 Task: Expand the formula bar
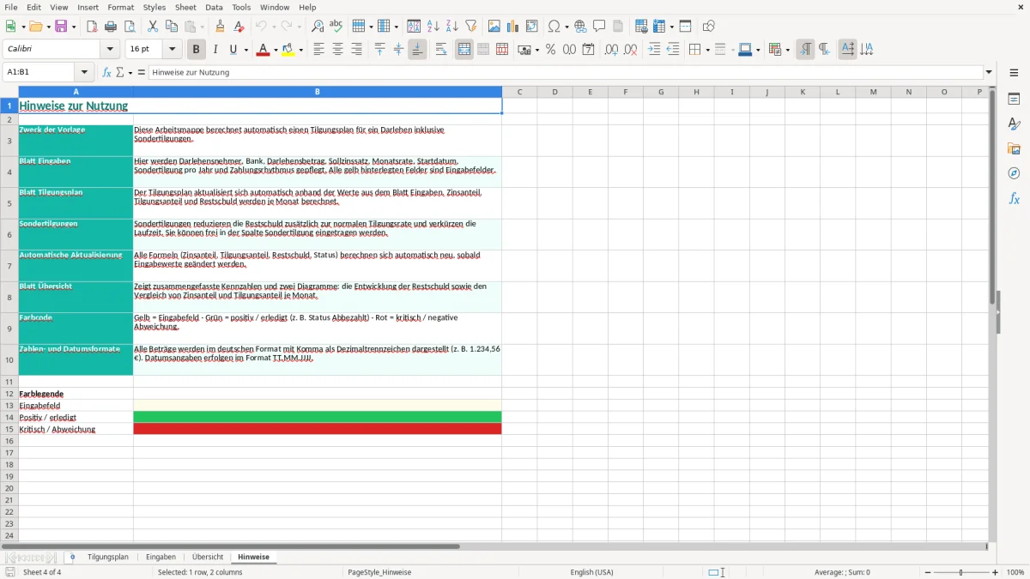coord(989,73)
